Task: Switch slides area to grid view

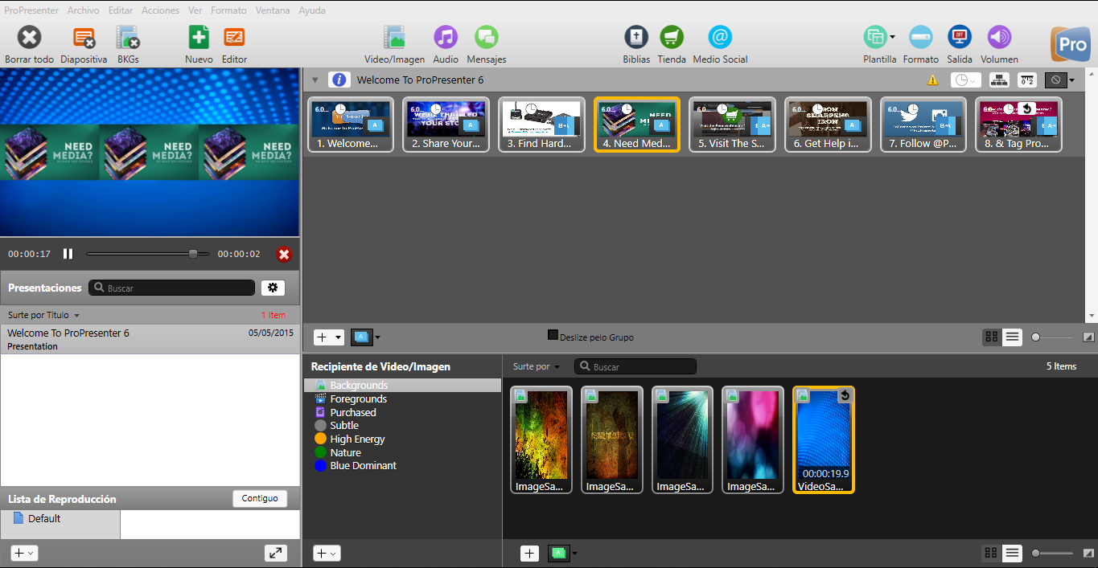Action: click(x=992, y=337)
